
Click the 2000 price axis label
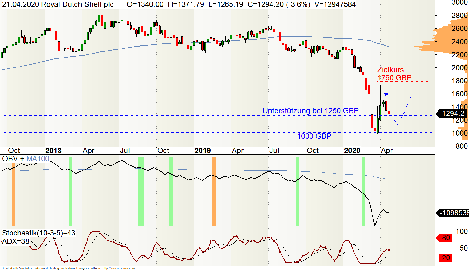[x=460, y=68]
